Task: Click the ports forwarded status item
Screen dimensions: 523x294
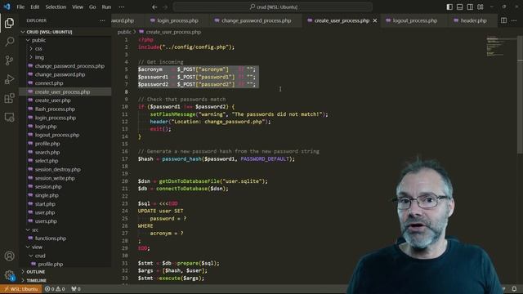Action: (76, 289)
